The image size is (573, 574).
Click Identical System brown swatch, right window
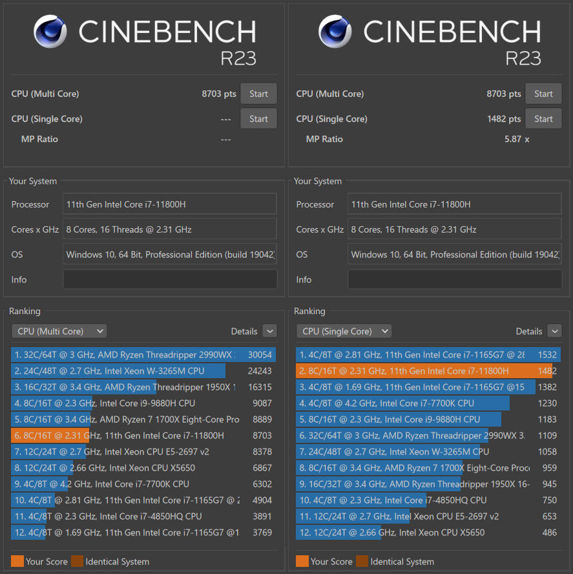362,561
